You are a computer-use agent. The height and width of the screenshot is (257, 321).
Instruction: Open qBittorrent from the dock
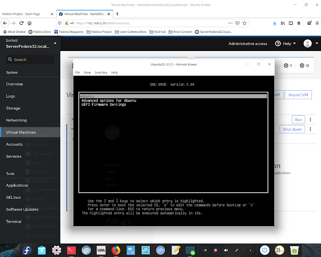[x=160, y=250]
